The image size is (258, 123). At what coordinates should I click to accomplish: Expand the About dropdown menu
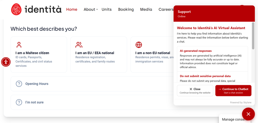tap(91, 9)
